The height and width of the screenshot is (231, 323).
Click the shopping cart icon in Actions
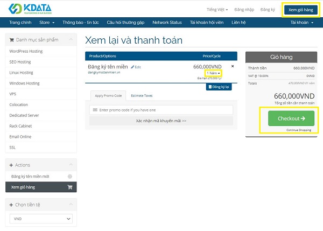[69, 187]
